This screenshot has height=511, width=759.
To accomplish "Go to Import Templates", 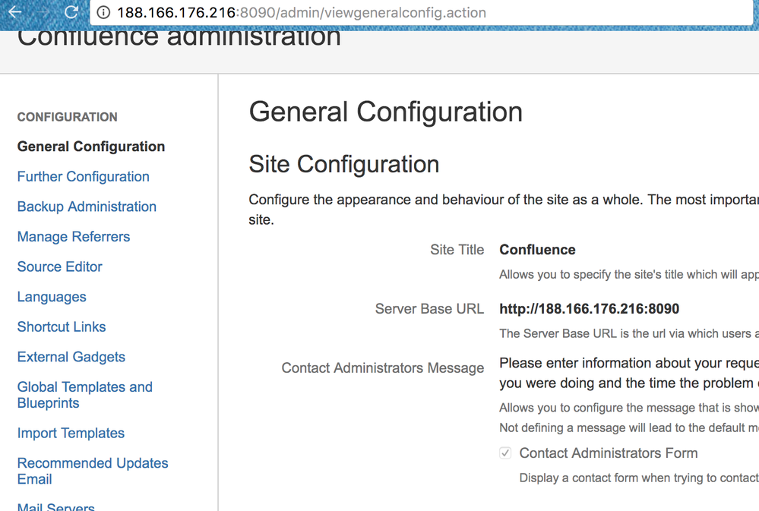I will (71, 433).
